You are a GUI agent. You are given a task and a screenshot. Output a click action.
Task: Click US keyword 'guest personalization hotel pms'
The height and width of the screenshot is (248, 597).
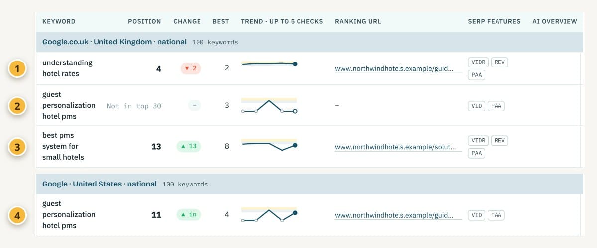(69, 214)
